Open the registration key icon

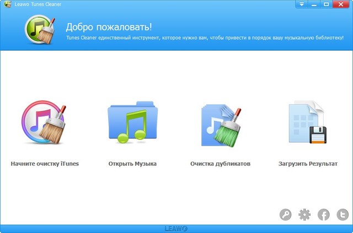tap(285, 215)
